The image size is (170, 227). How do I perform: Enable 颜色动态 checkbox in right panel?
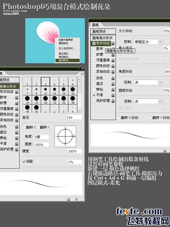94,66
